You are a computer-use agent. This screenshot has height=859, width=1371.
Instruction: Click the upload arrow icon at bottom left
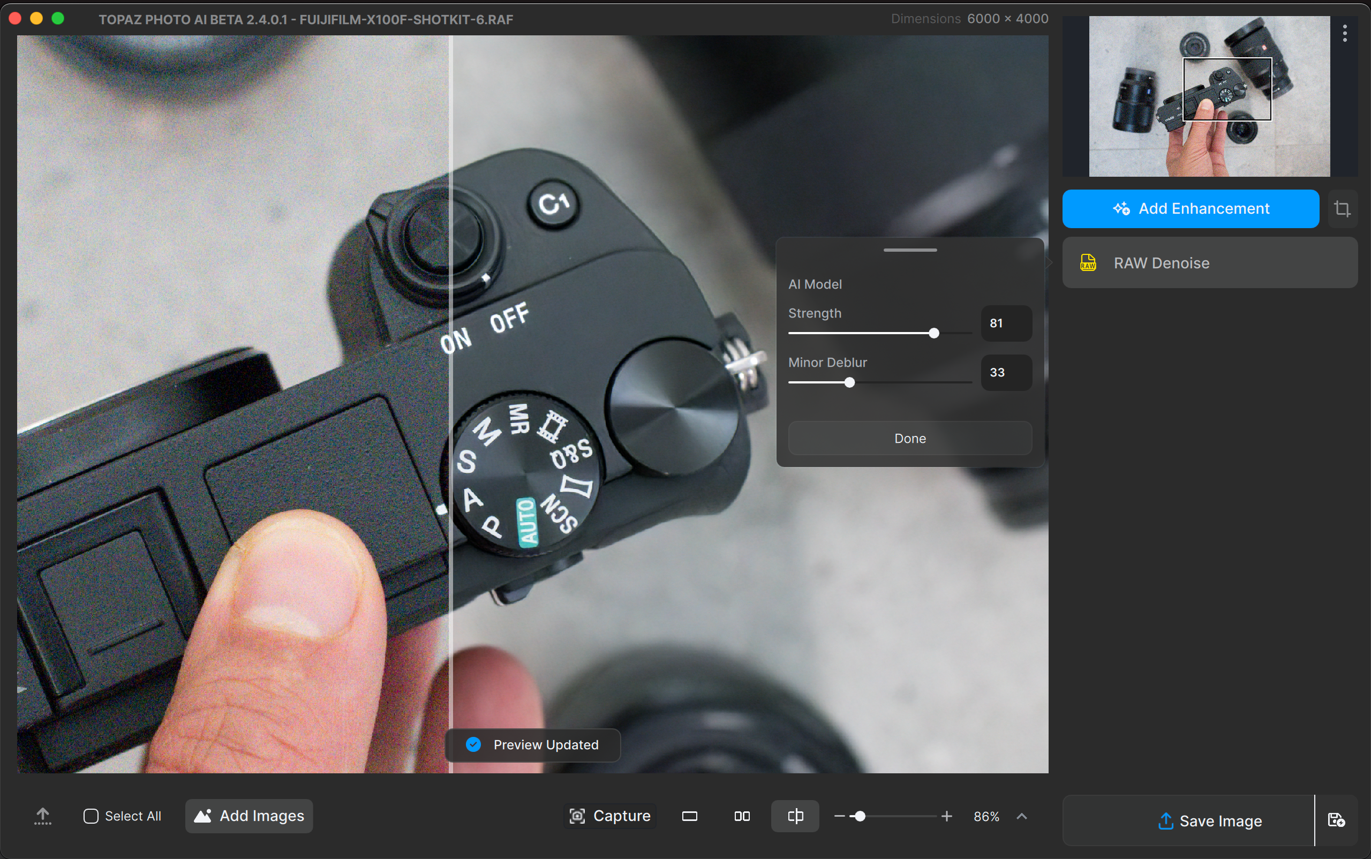point(43,816)
